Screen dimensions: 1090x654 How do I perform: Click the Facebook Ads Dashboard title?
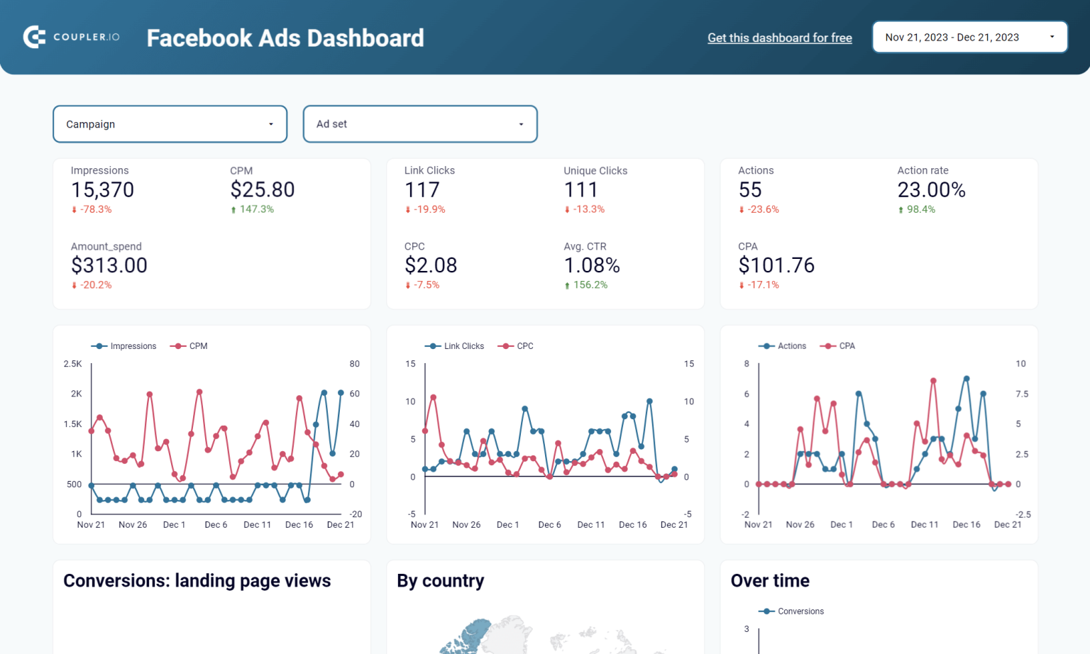point(285,38)
